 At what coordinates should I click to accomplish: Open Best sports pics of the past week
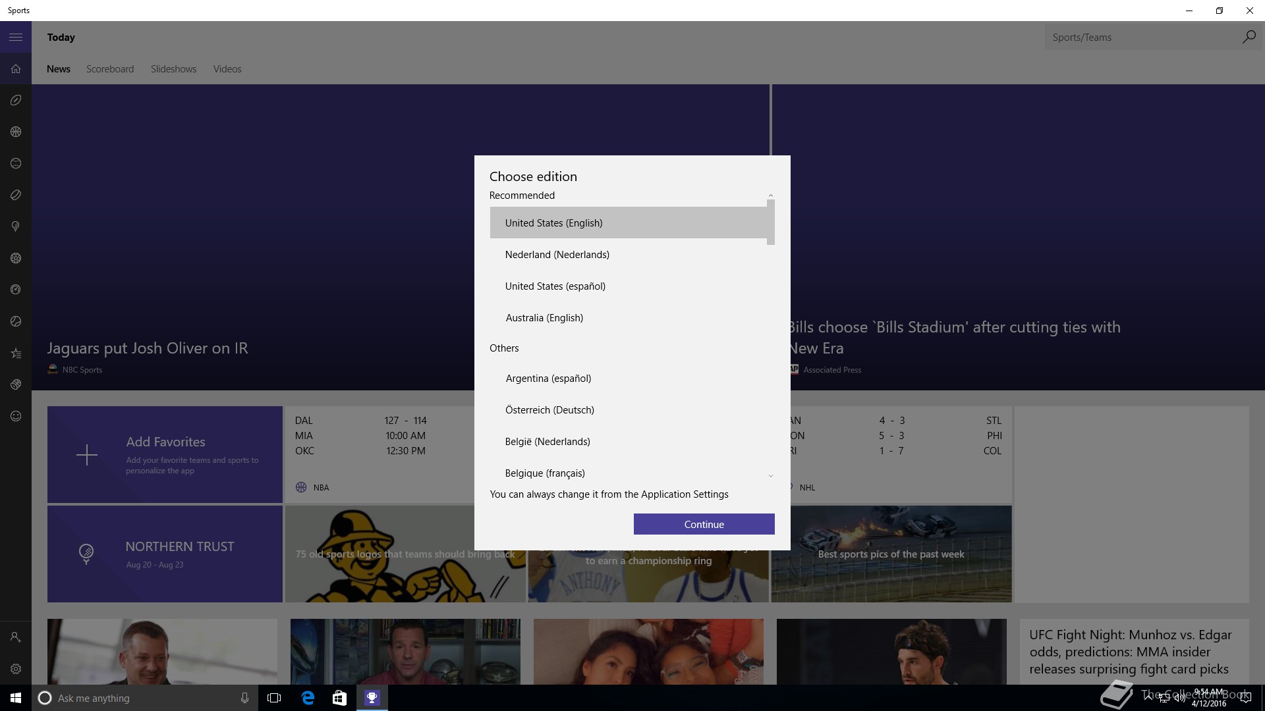[891, 554]
